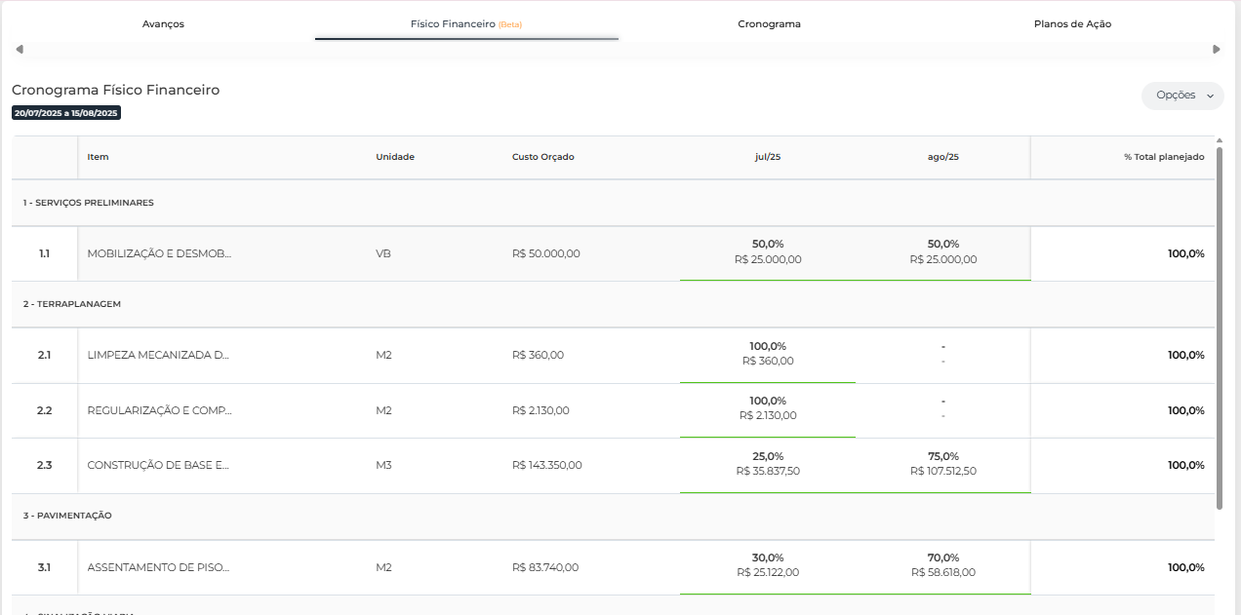This screenshot has width=1241, height=615.
Task: Toggle the 3 - PAVIMENTAÇÃO section header
Action: [x=67, y=516]
